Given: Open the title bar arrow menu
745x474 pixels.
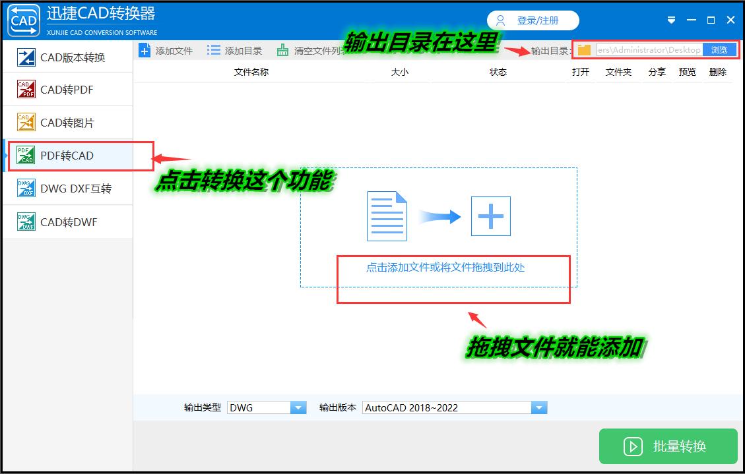Looking at the screenshot, I should coord(671,20).
